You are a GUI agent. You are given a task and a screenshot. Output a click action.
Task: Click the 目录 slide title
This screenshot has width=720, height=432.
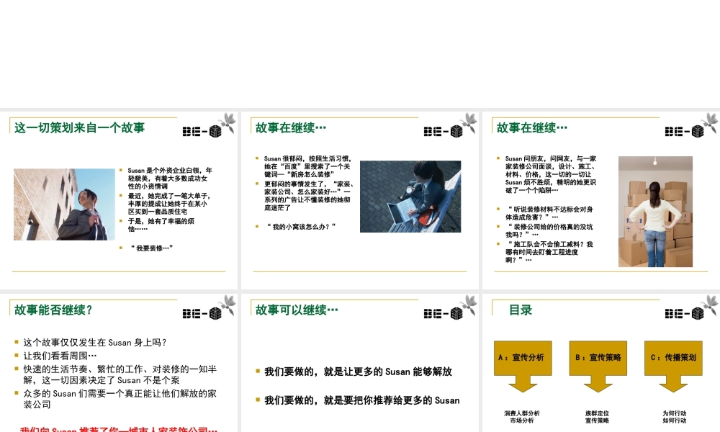click(519, 310)
